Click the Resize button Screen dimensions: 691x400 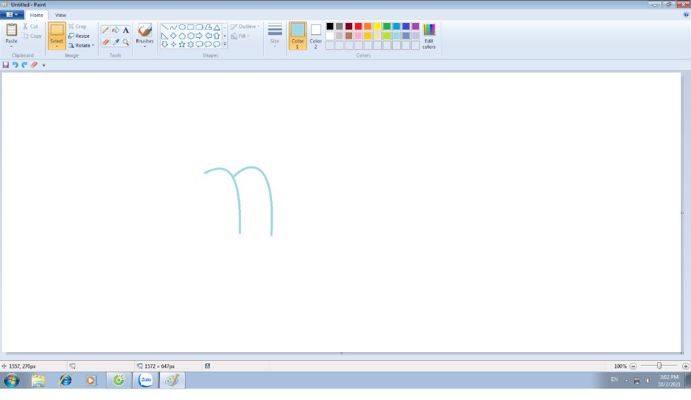[x=79, y=36]
